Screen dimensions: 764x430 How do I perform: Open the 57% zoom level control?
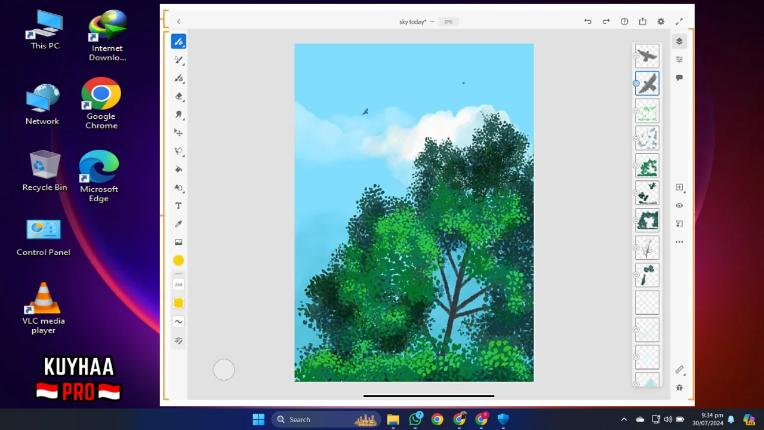[448, 21]
